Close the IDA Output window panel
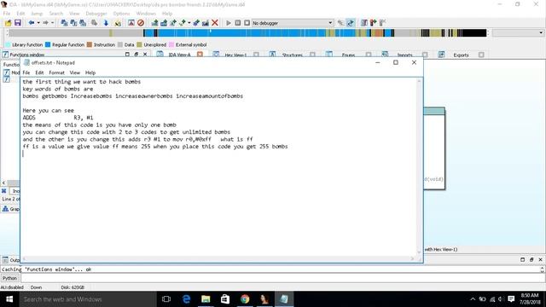The width and height of the screenshot is (546, 307). (x=540, y=259)
